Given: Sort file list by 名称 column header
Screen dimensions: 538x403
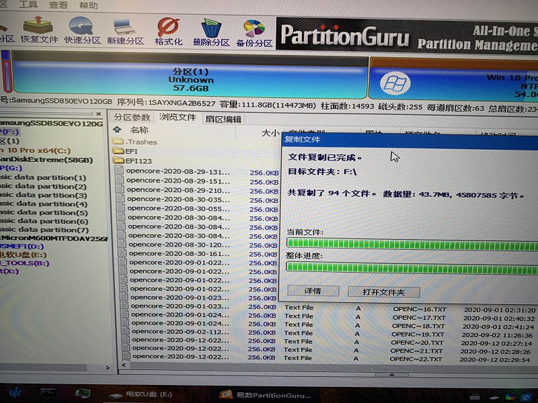Looking at the screenshot, I should (139, 130).
